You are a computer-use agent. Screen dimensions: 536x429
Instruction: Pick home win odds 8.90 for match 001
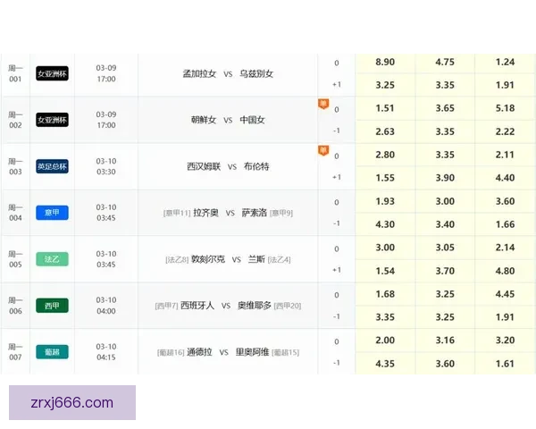(385, 62)
